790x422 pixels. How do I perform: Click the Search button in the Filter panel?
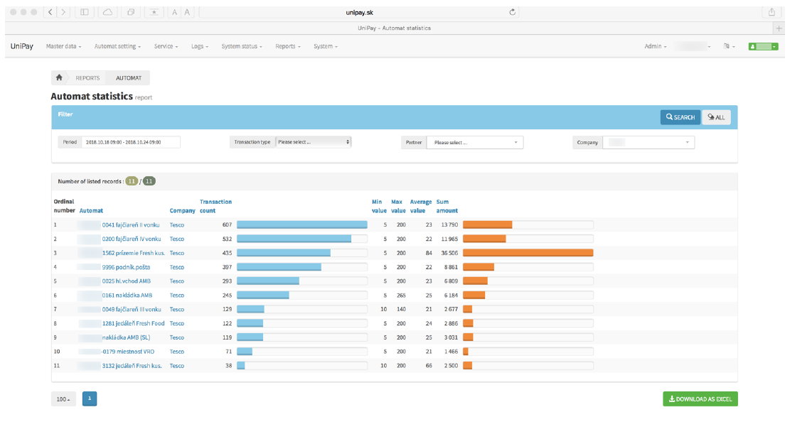[680, 117]
